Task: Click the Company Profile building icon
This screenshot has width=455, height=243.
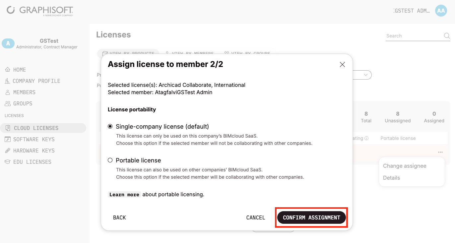Action: coord(8,81)
